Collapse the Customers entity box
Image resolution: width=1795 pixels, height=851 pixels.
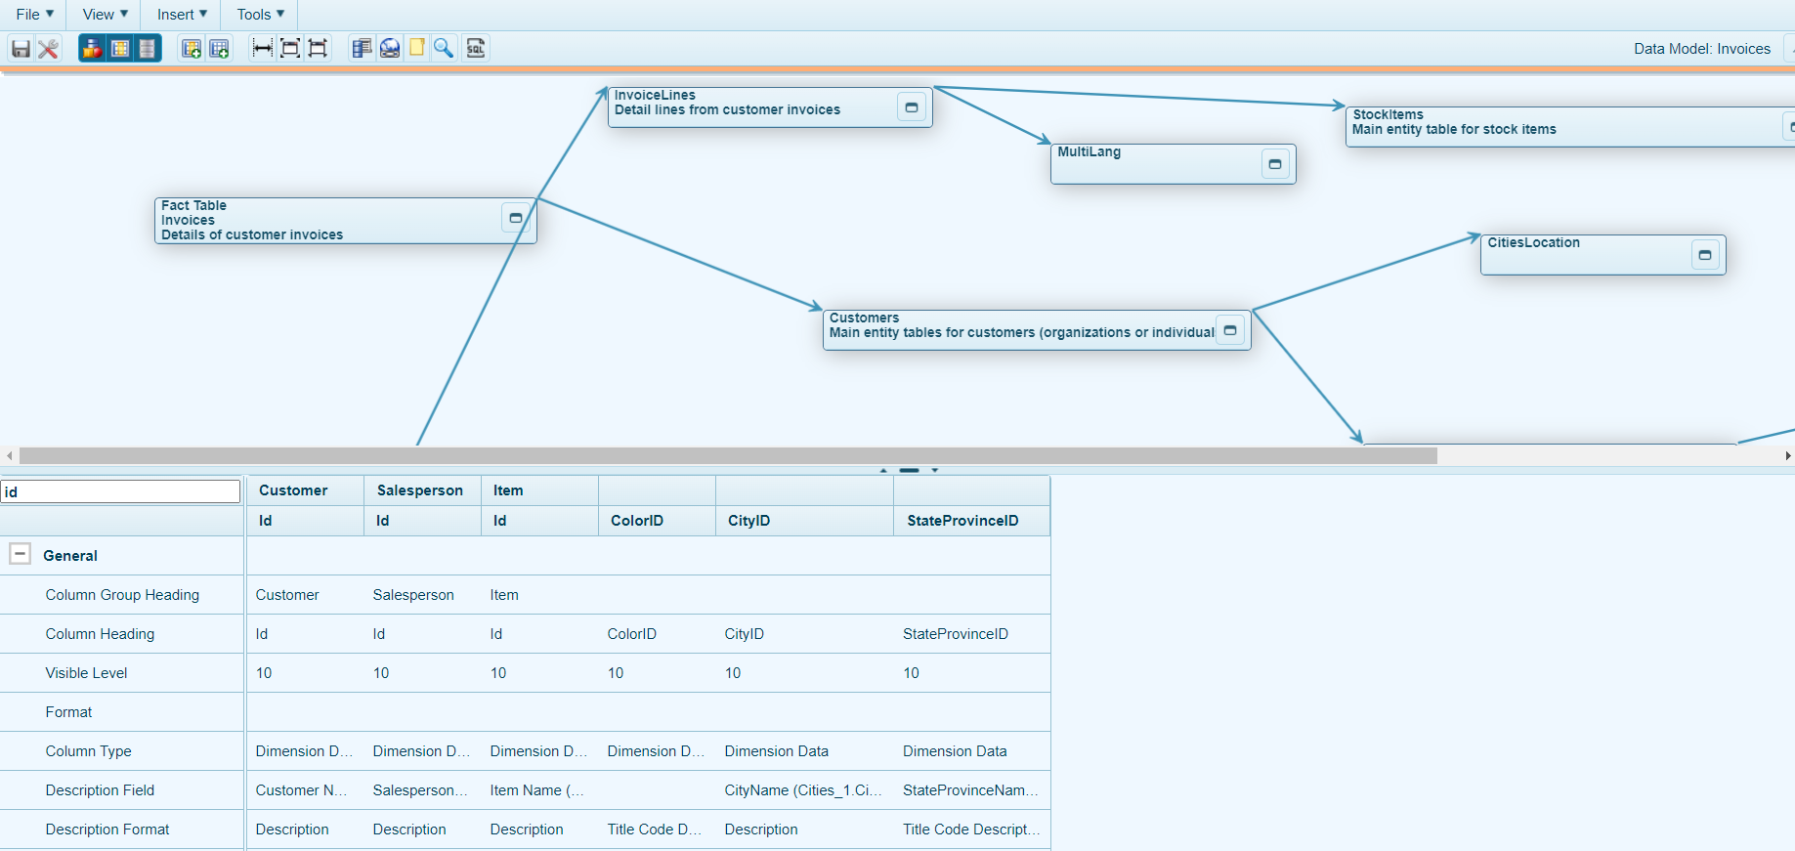pos(1230,330)
